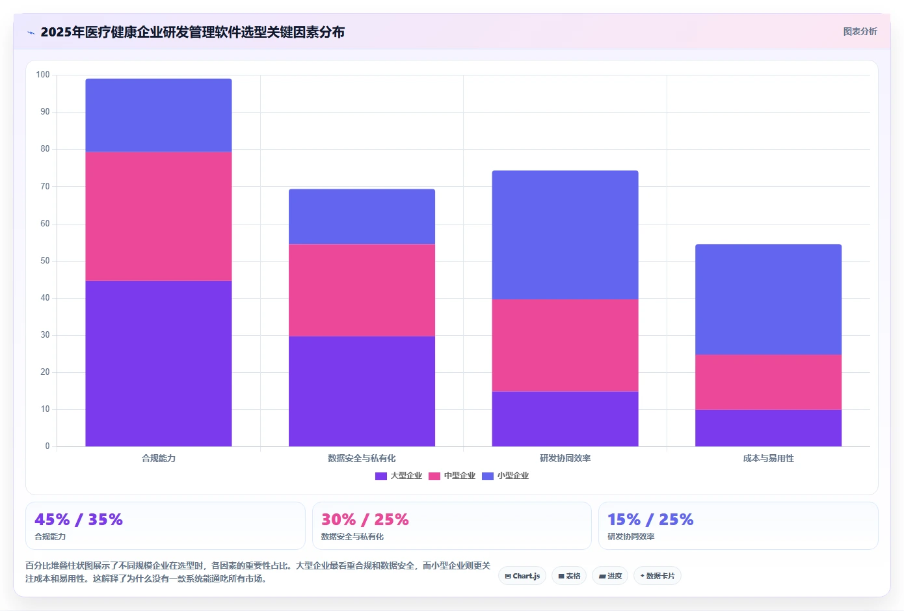The width and height of the screenshot is (904, 611).
Task: Click the pink segment of 数据安全与私有化 bar
Action: [362, 290]
